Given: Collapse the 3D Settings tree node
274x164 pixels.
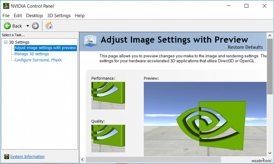Looking at the screenshot, I should [x=5, y=42].
